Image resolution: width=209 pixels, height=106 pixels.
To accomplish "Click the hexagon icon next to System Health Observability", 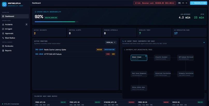I will point(36,12).
